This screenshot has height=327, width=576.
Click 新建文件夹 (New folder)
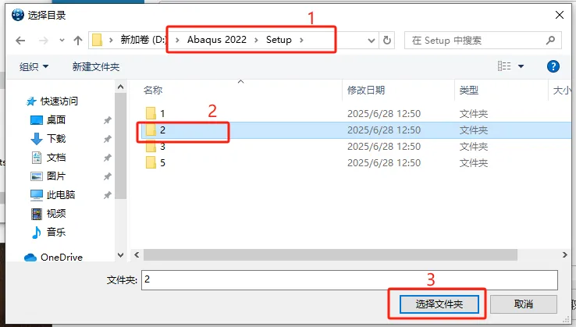(x=96, y=66)
